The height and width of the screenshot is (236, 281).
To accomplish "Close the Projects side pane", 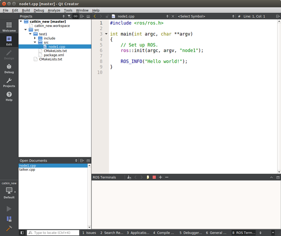I will point(88,16).
